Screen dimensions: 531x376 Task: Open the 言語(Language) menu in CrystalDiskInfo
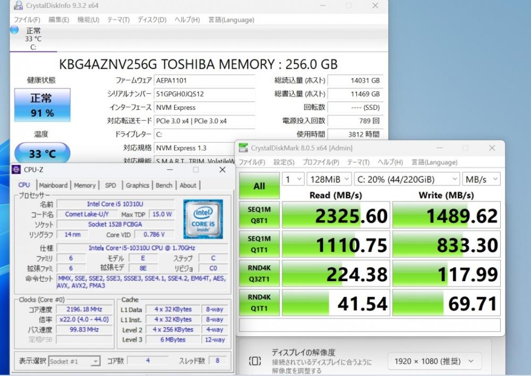232,20
